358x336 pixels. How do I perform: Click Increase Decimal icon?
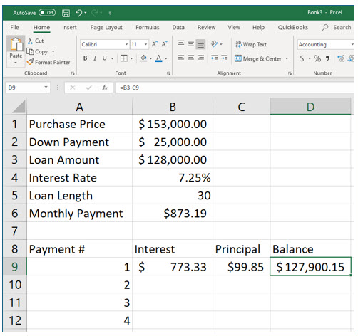[341, 58]
